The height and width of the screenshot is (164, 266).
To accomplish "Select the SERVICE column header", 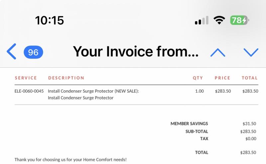I will click(26, 78).
